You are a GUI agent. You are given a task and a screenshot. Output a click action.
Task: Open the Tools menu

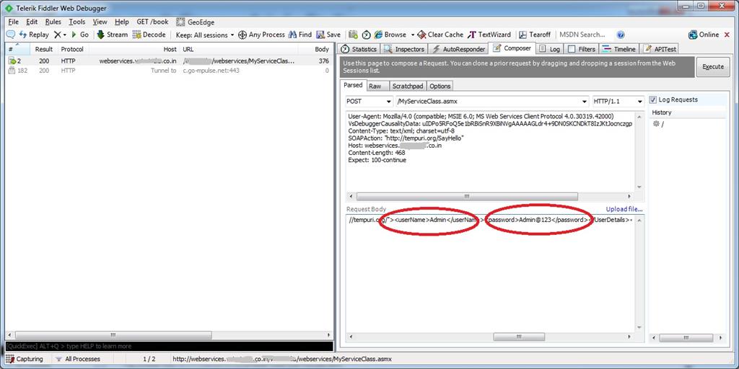point(76,22)
